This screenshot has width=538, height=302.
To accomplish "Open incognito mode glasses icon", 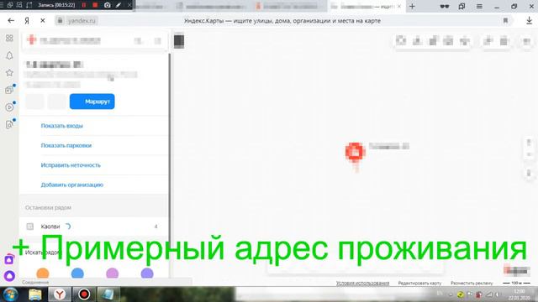I will tap(445, 6).
